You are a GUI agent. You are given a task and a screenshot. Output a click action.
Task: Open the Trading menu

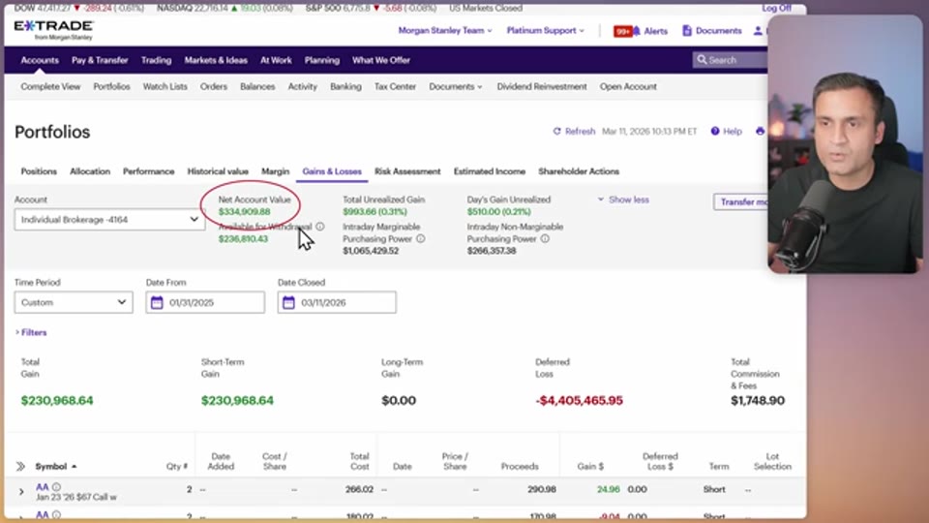[x=157, y=60]
